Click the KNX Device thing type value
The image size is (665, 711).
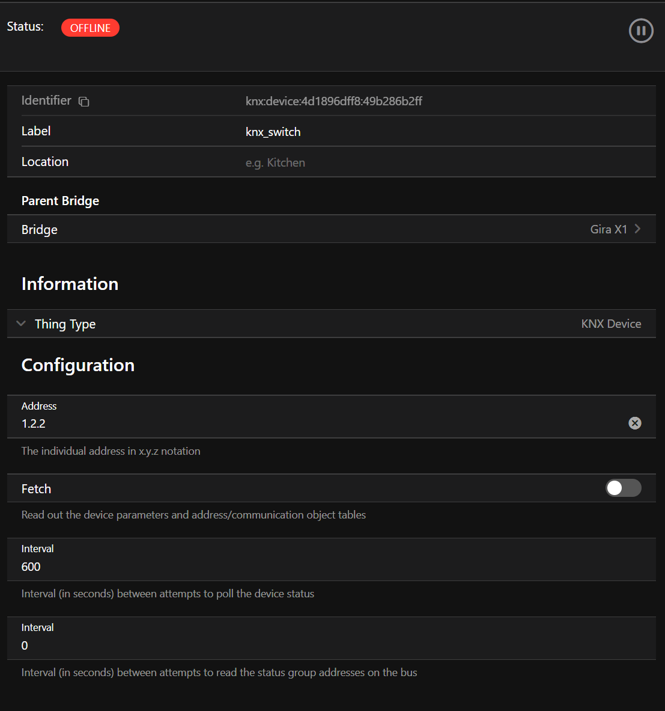[610, 324]
